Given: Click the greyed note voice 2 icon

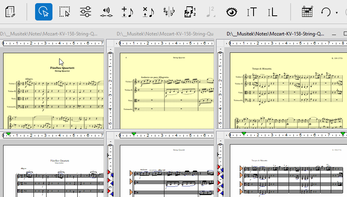Looking at the screenshot, I should click(211, 12).
